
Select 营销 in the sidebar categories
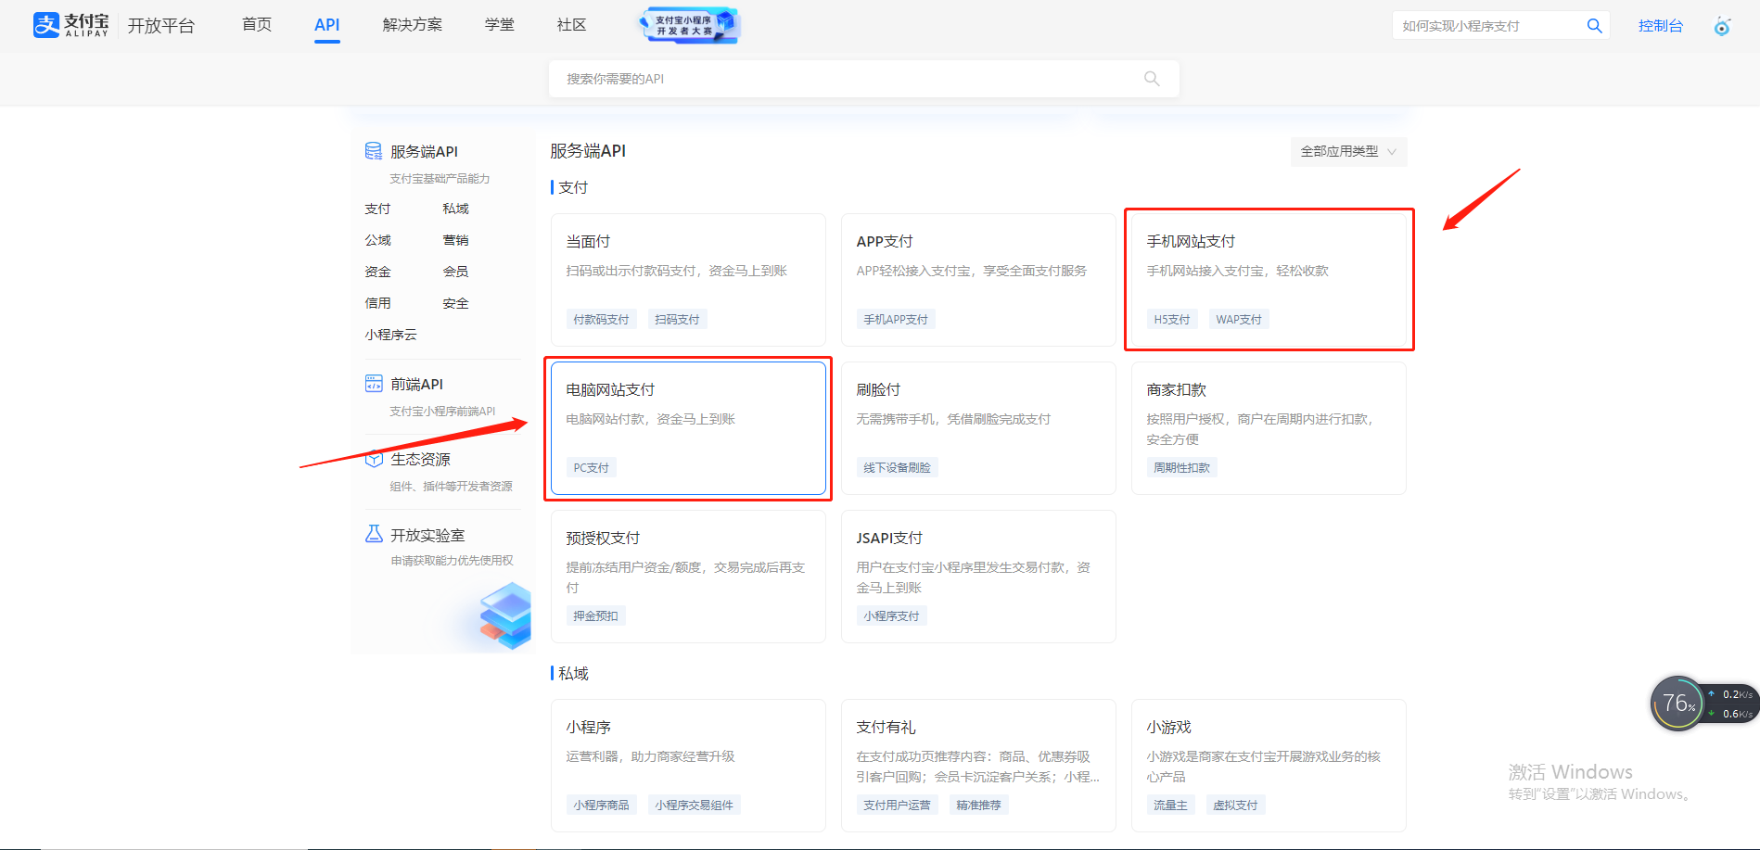coord(455,240)
